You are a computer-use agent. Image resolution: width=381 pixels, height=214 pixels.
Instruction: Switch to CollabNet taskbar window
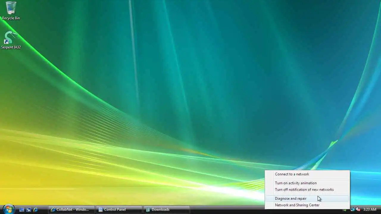pyautogui.click(x=71, y=210)
